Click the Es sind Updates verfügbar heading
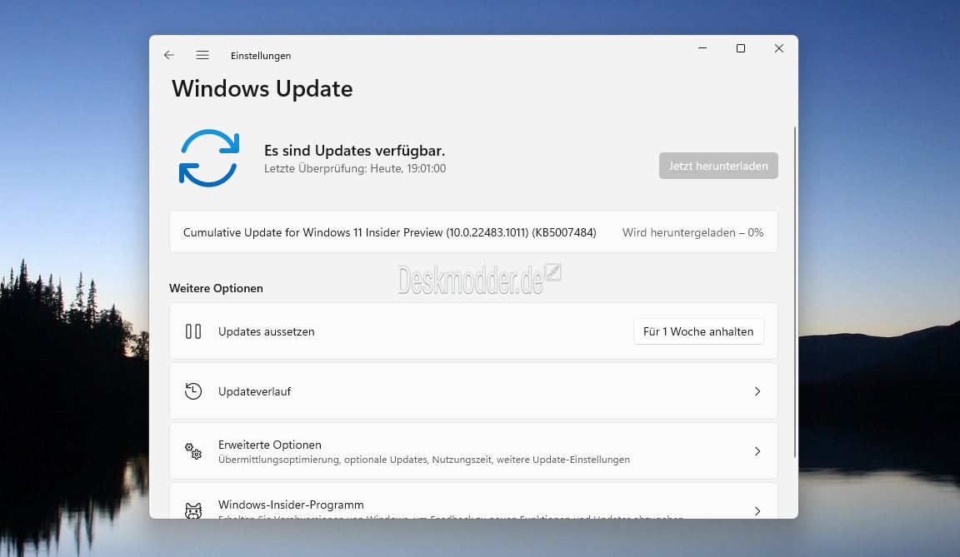 coord(354,151)
